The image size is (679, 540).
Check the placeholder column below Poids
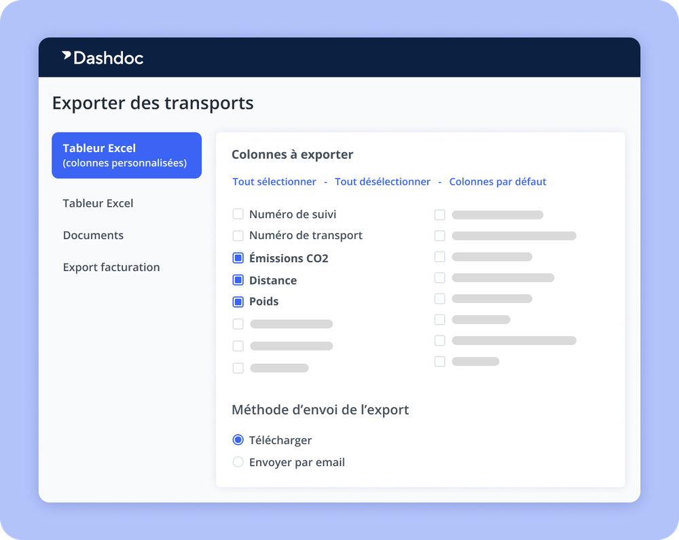[x=238, y=323]
